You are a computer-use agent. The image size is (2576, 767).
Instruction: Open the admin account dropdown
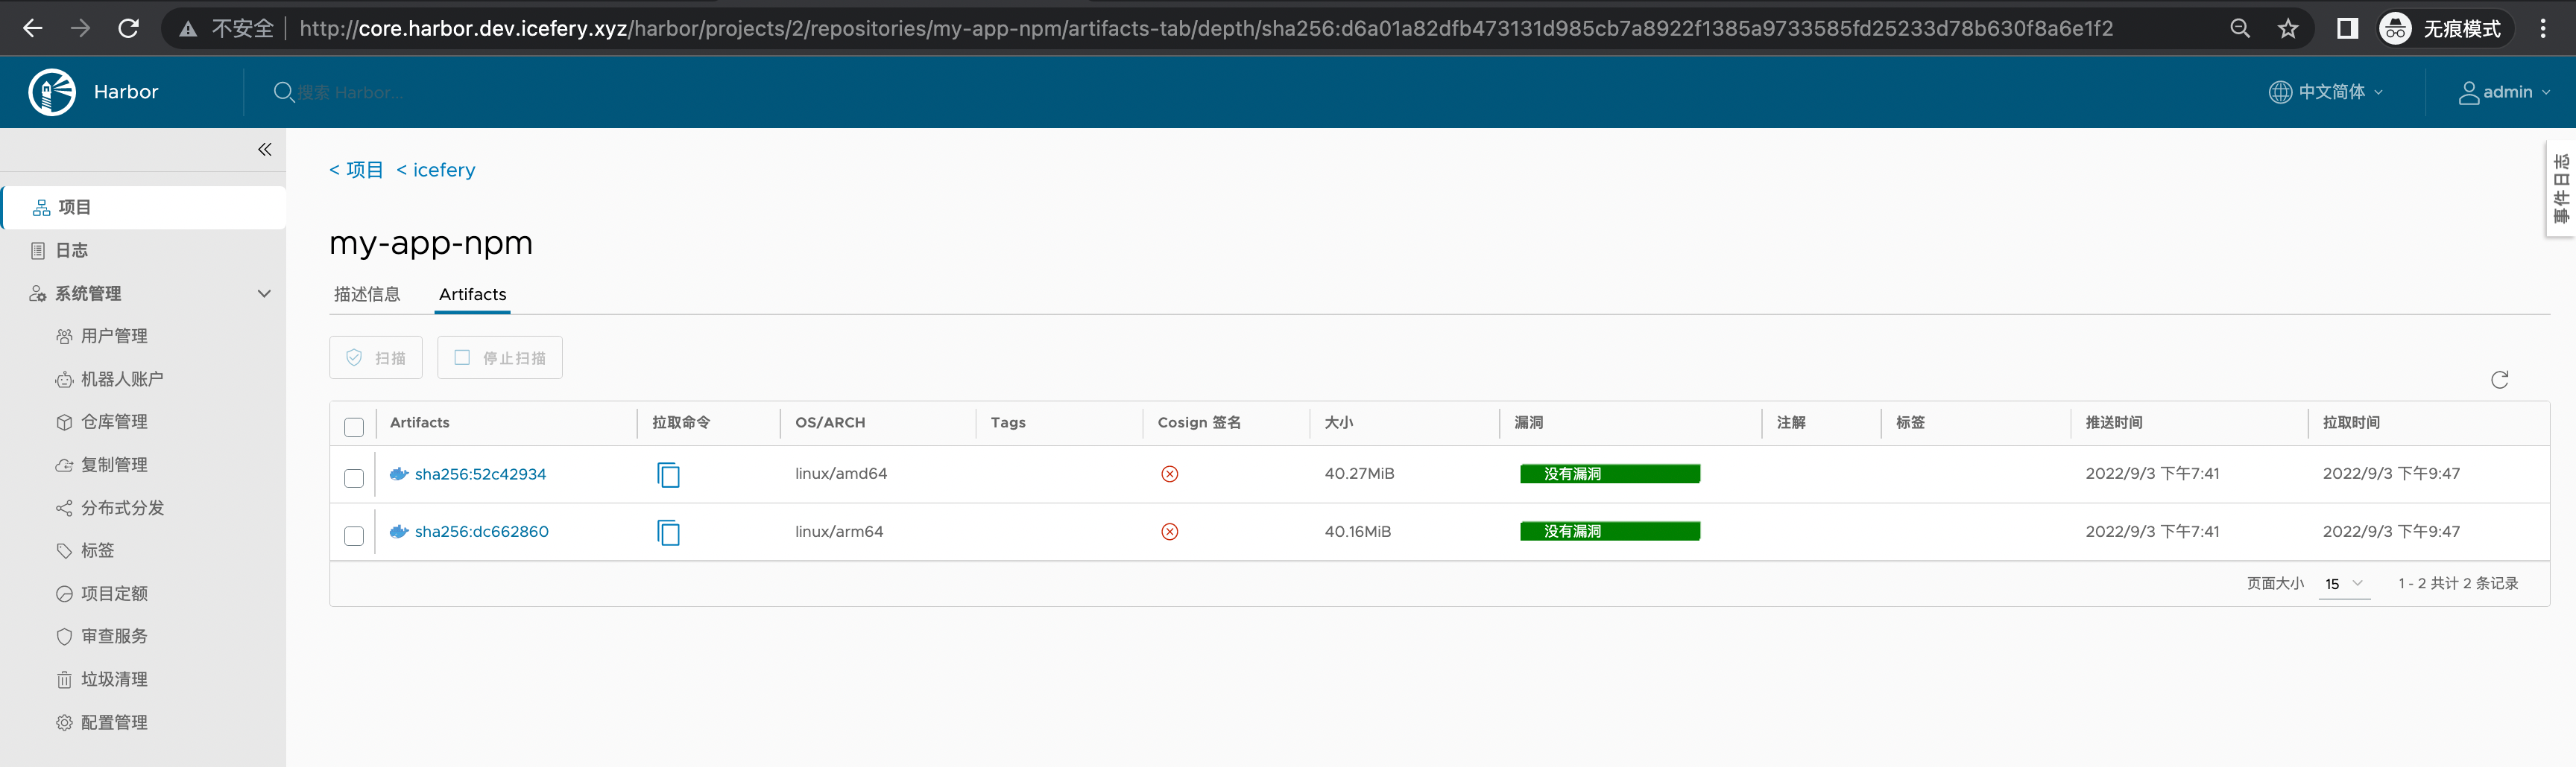2504,92
